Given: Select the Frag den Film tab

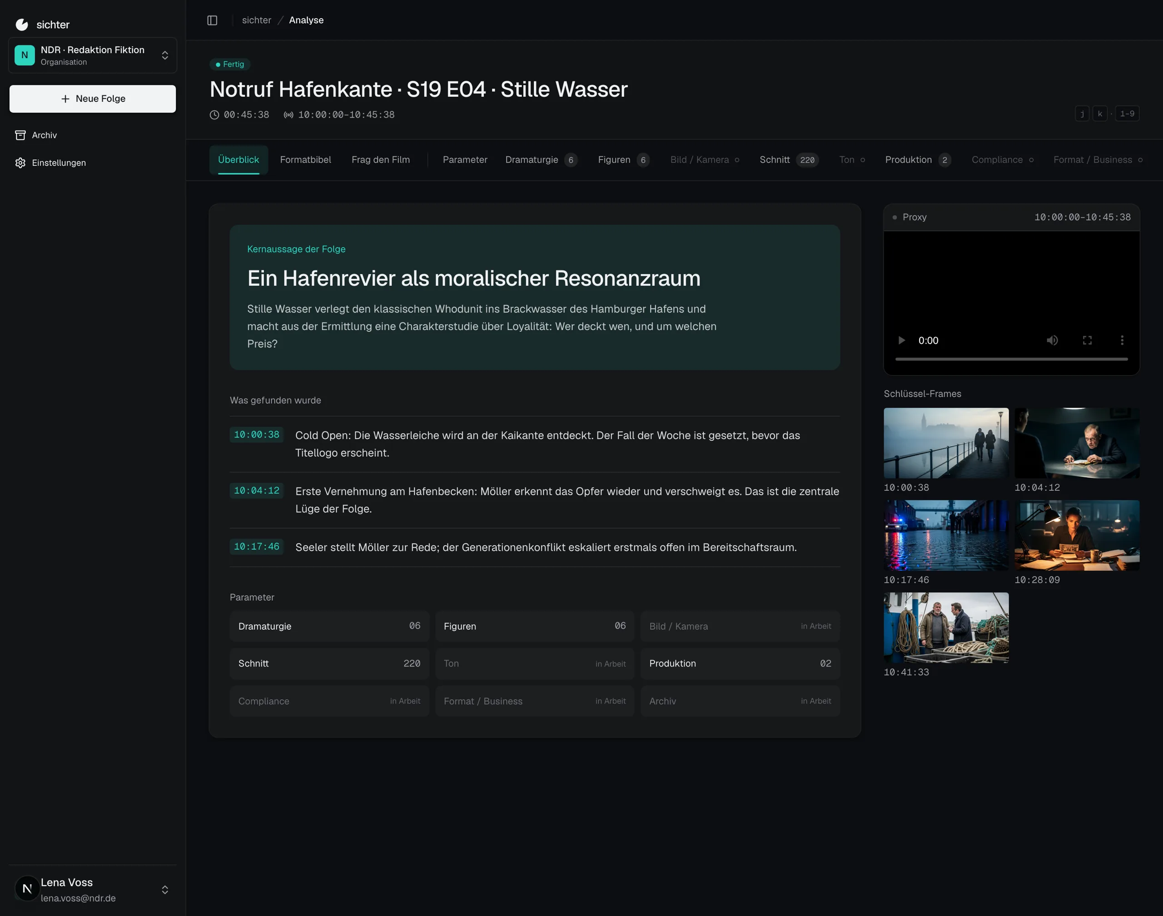Looking at the screenshot, I should 381,159.
